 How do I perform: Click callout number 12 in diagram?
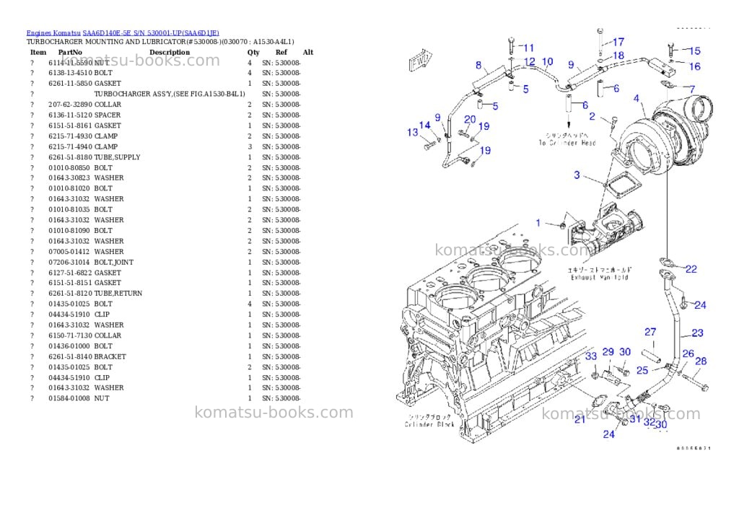click(x=529, y=62)
